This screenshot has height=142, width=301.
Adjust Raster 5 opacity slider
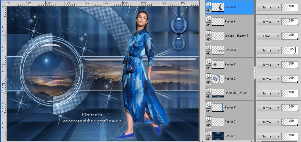click(290, 108)
